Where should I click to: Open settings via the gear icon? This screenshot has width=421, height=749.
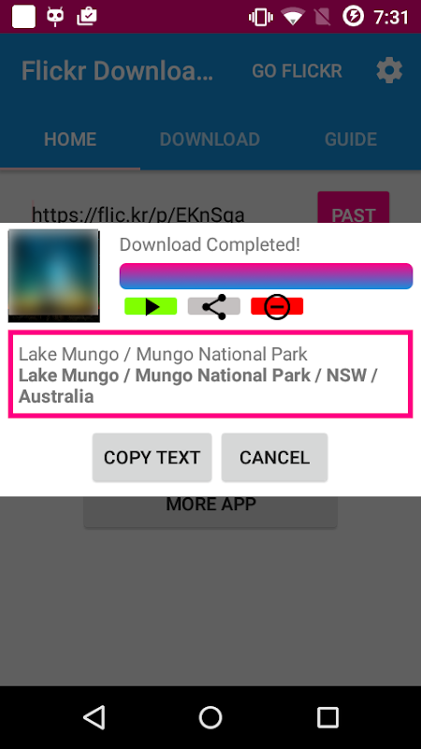tap(389, 71)
